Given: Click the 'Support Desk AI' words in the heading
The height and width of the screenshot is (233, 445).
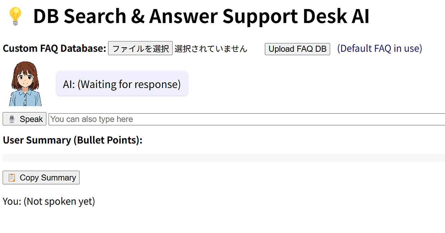Looking at the screenshot, I should click(296, 16).
